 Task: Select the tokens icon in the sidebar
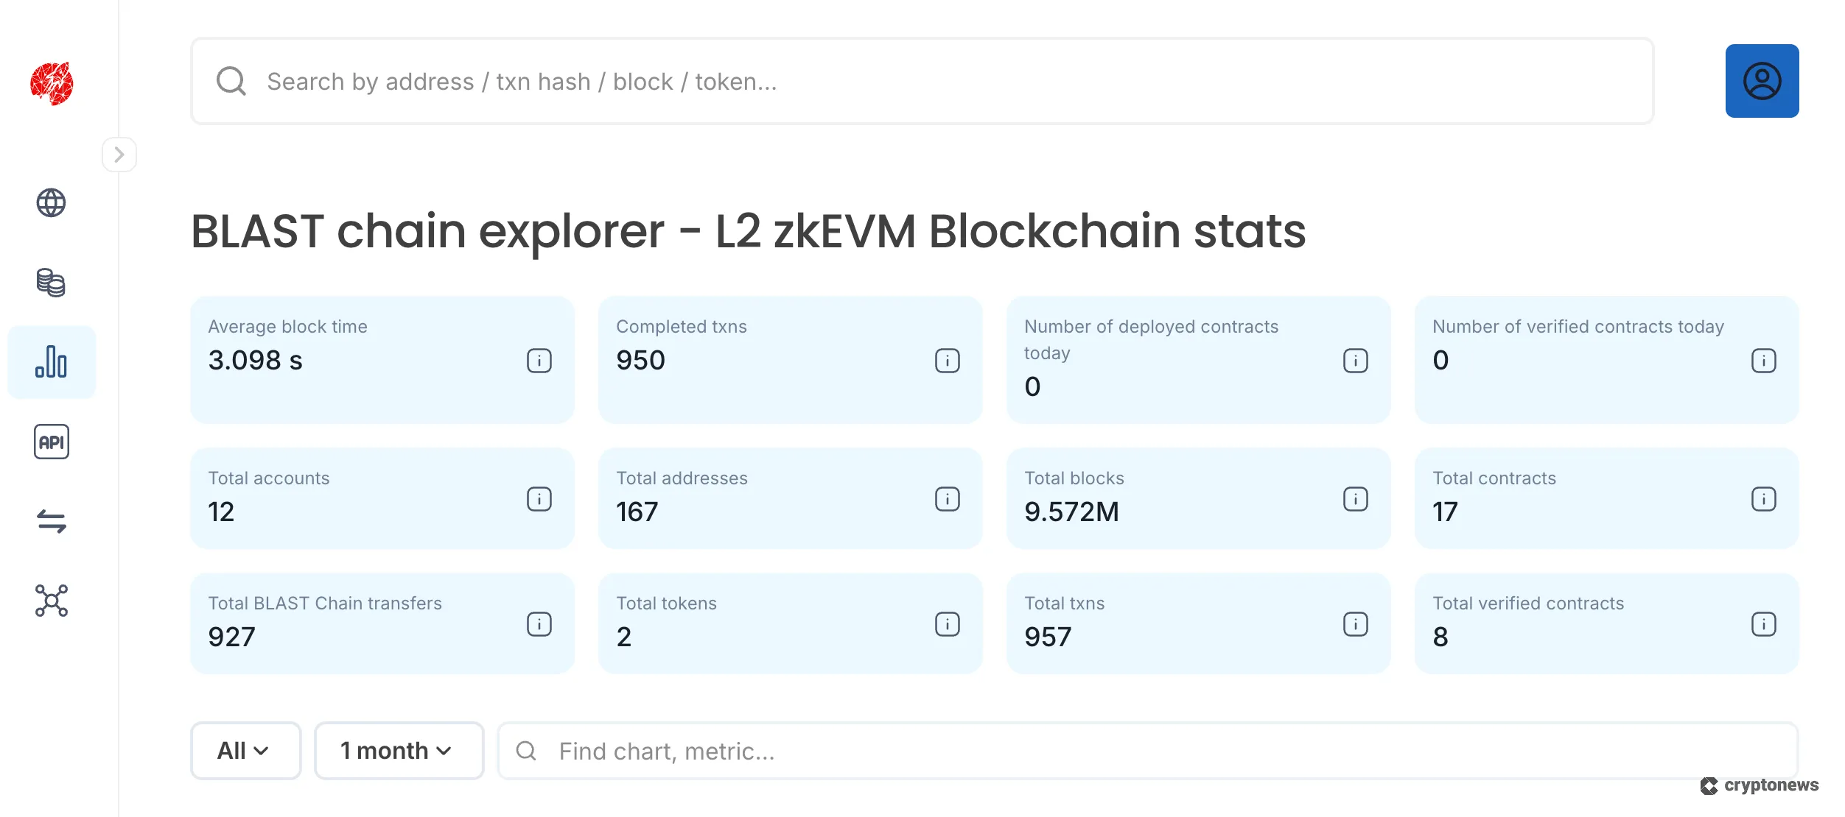(51, 283)
